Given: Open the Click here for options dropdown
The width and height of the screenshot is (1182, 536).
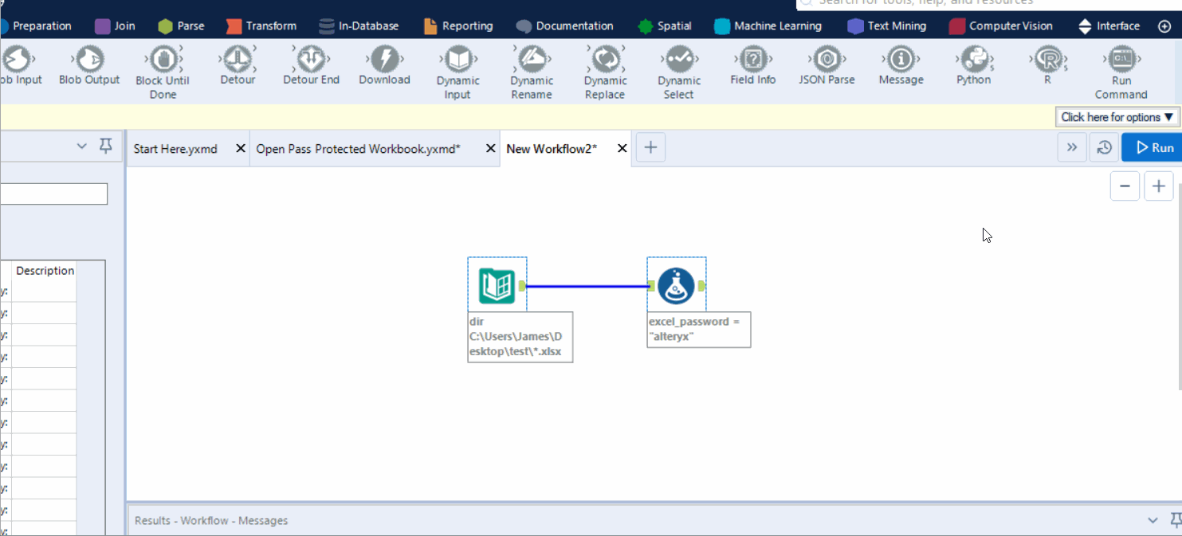Looking at the screenshot, I should pos(1117,117).
